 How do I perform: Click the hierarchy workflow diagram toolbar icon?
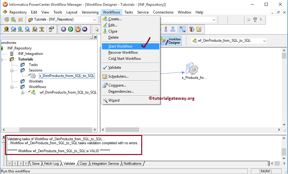click(x=173, y=29)
